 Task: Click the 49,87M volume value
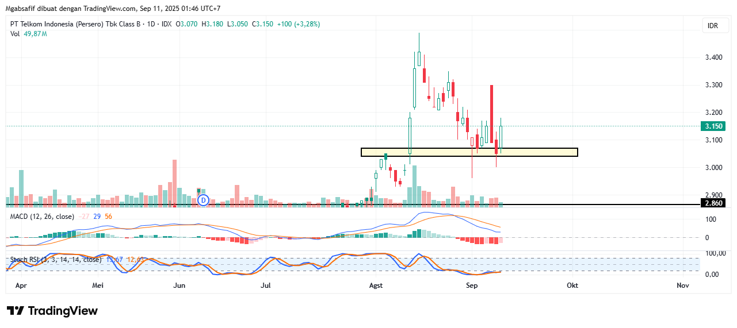(x=36, y=34)
